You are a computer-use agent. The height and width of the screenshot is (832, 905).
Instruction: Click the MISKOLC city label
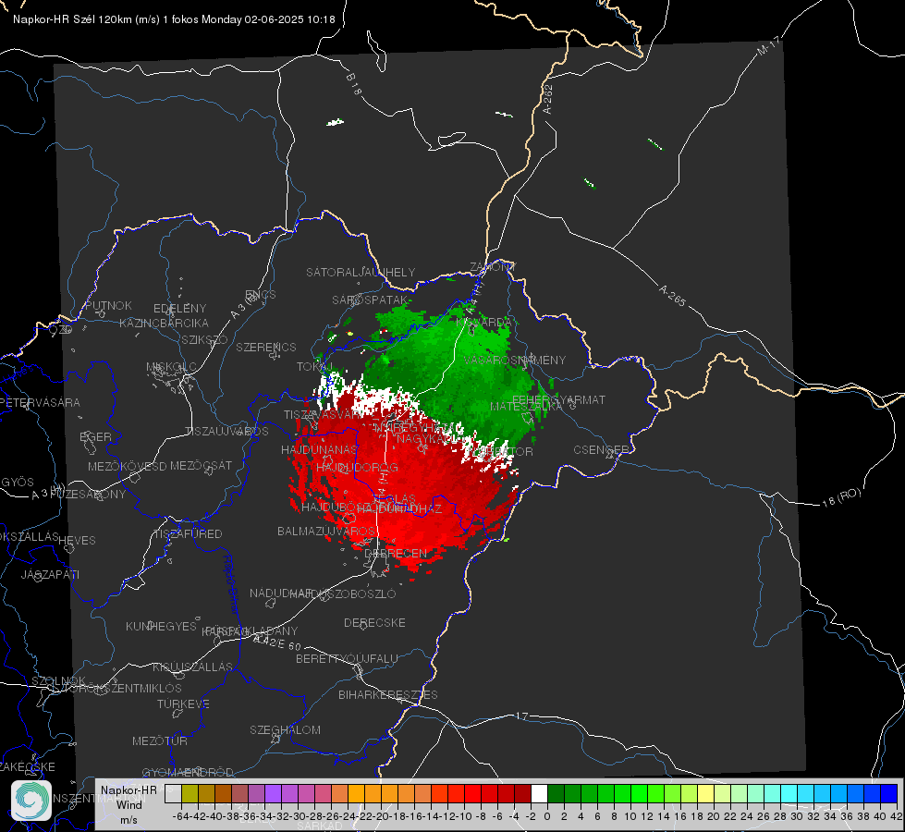click(171, 367)
